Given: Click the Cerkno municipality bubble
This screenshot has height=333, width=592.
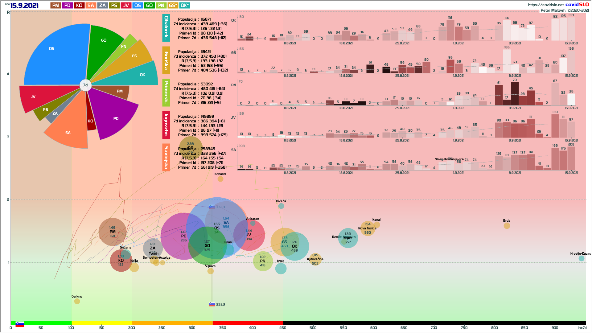Looking at the screenshot, I should (x=77, y=301).
